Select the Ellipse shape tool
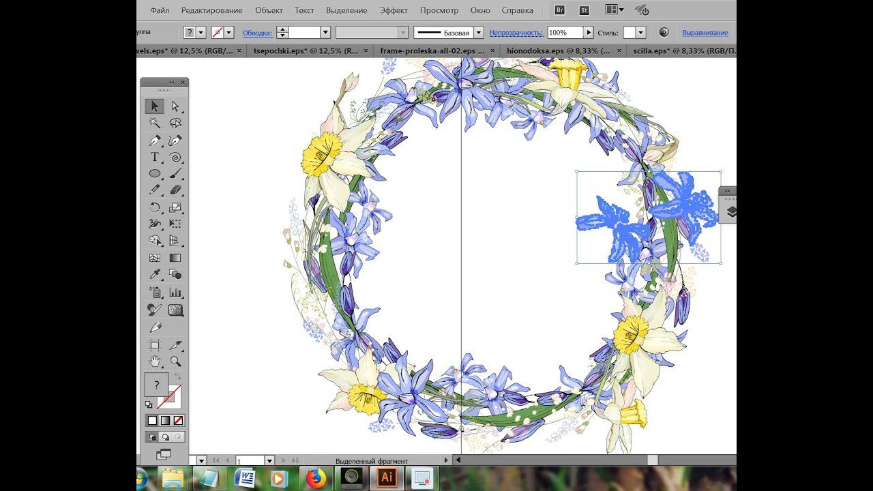The width and height of the screenshot is (873, 491). click(x=155, y=174)
